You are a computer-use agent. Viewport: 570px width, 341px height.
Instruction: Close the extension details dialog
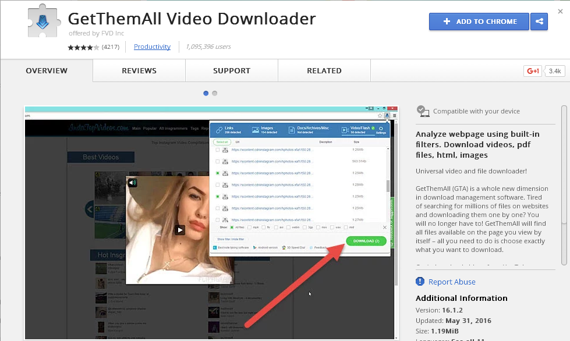(x=560, y=12)
